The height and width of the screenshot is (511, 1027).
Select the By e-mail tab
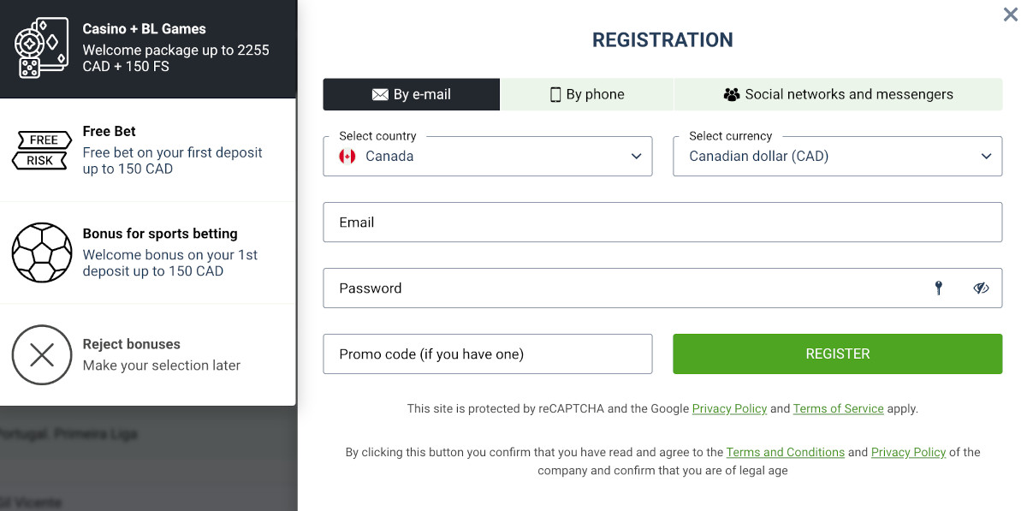tap(411, 95)
